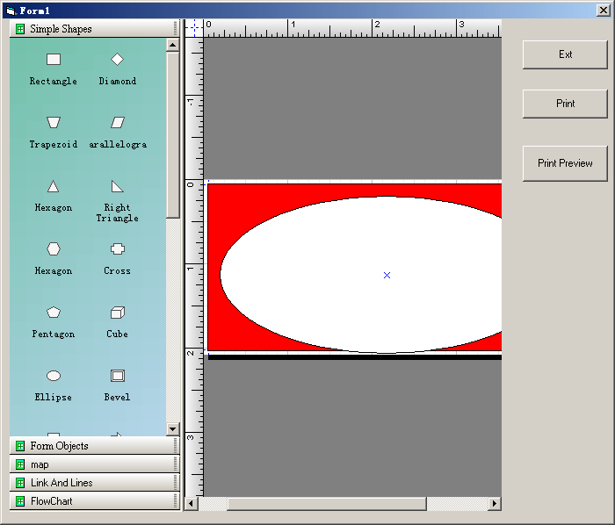The image size is (615, 525).
Task: Expand the Form Objects category
Action: coord(94,446)
